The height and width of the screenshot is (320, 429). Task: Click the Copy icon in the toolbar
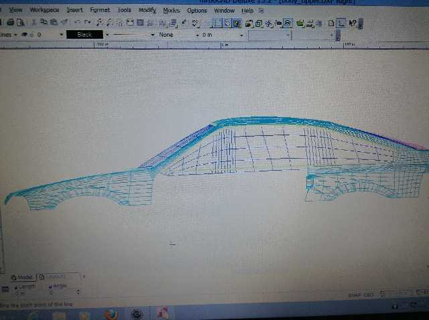(x=44, y=22)
